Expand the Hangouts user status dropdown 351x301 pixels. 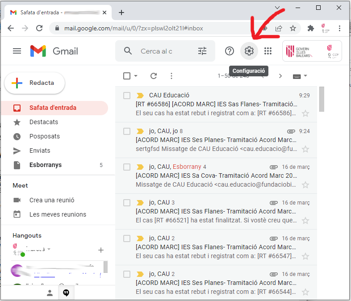(x=49, y=249)
